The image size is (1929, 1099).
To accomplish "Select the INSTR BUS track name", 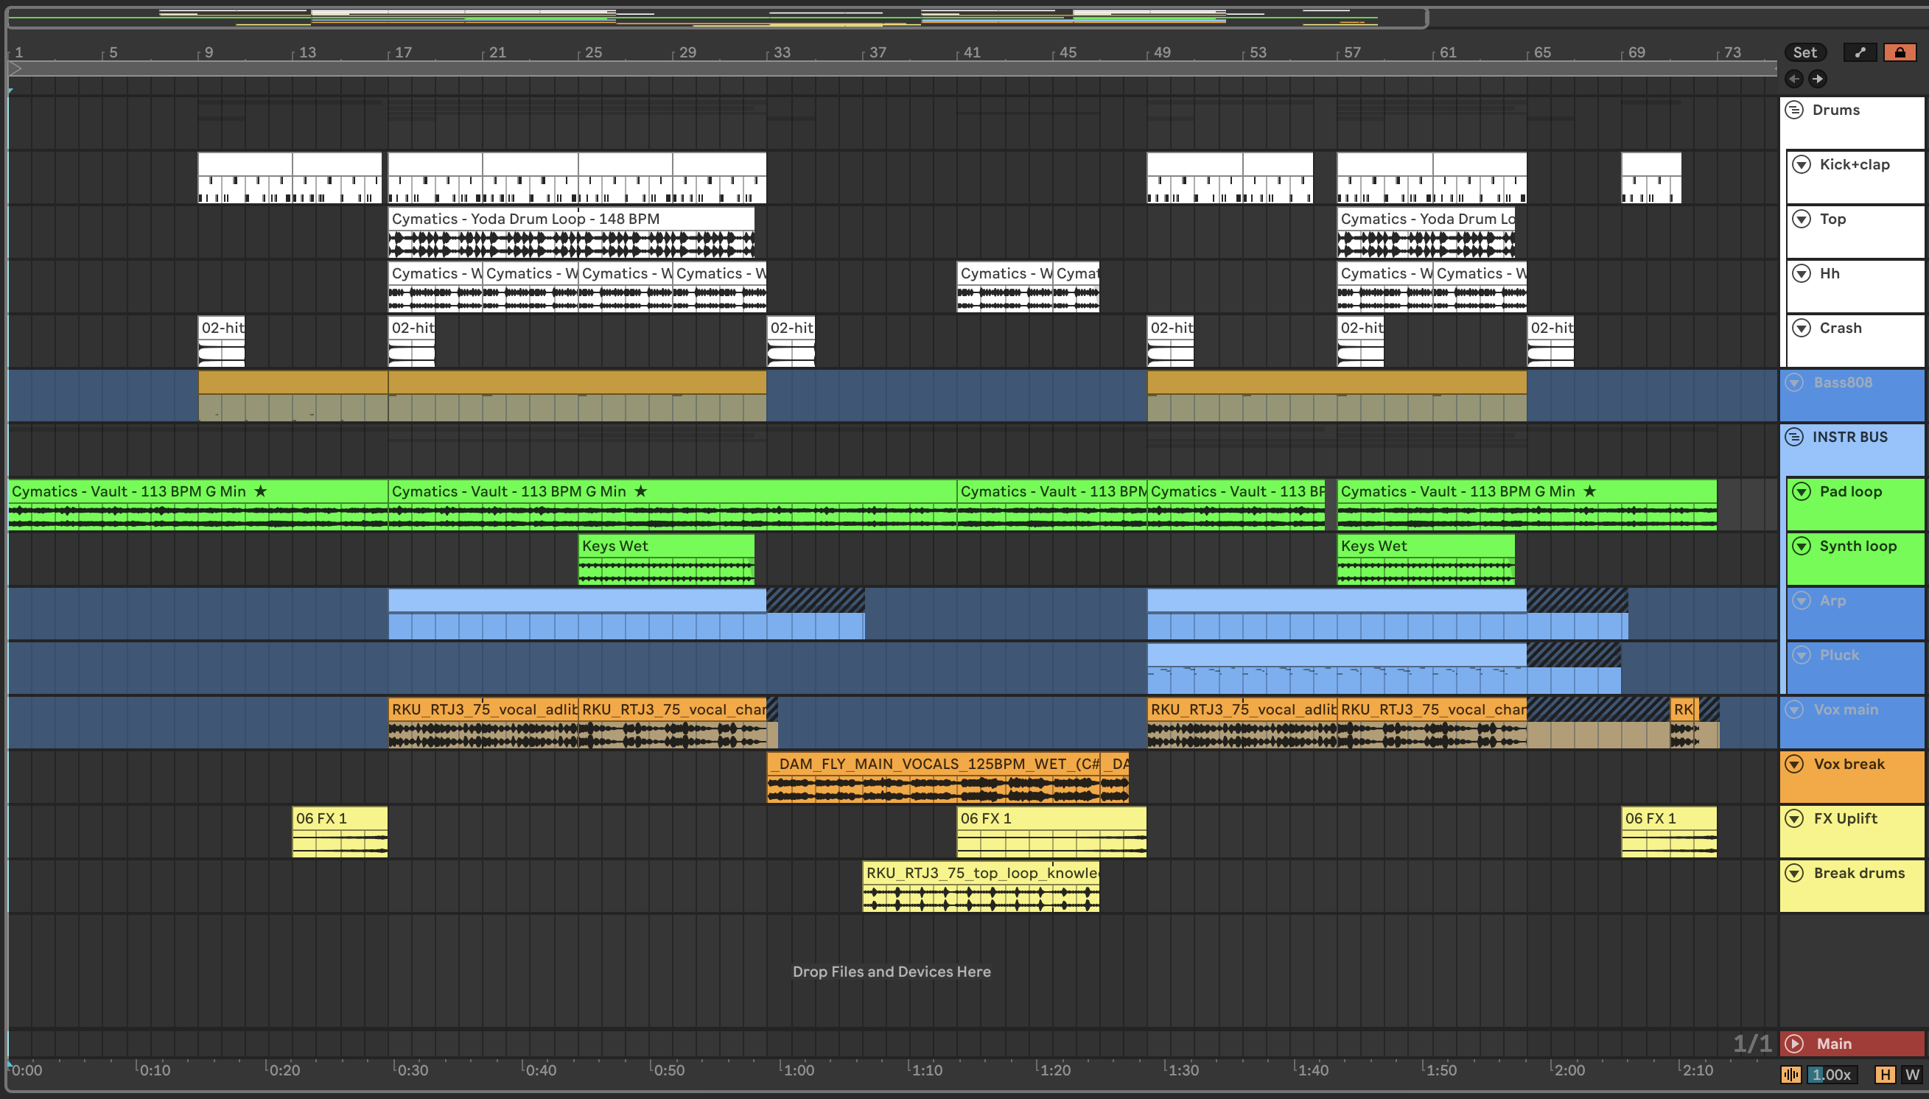I will point(1849,437).
